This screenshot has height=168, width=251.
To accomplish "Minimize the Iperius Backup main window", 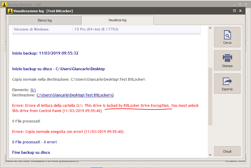I will coord(234,5).
